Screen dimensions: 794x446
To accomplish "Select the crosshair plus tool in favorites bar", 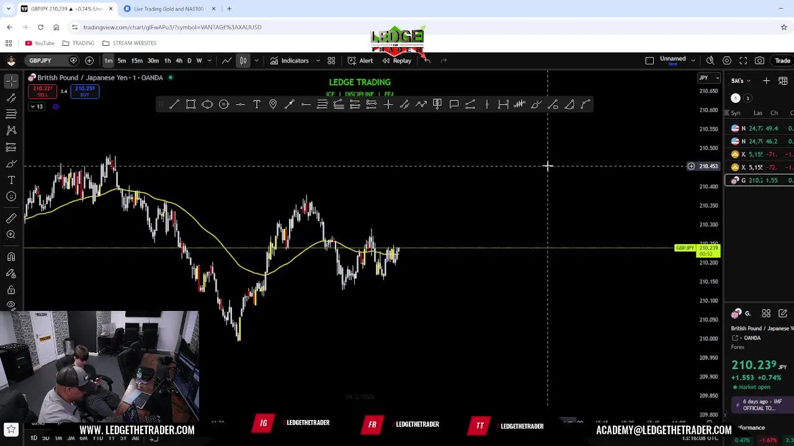I will (x=388, y=105).
